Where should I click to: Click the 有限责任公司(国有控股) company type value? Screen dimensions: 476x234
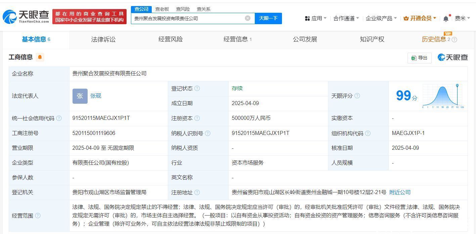[x=101, y=163]
